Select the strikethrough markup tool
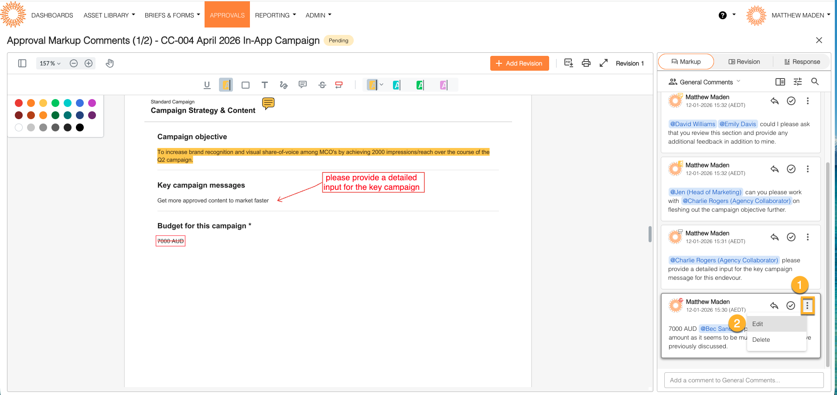 [x=322, y=85]
